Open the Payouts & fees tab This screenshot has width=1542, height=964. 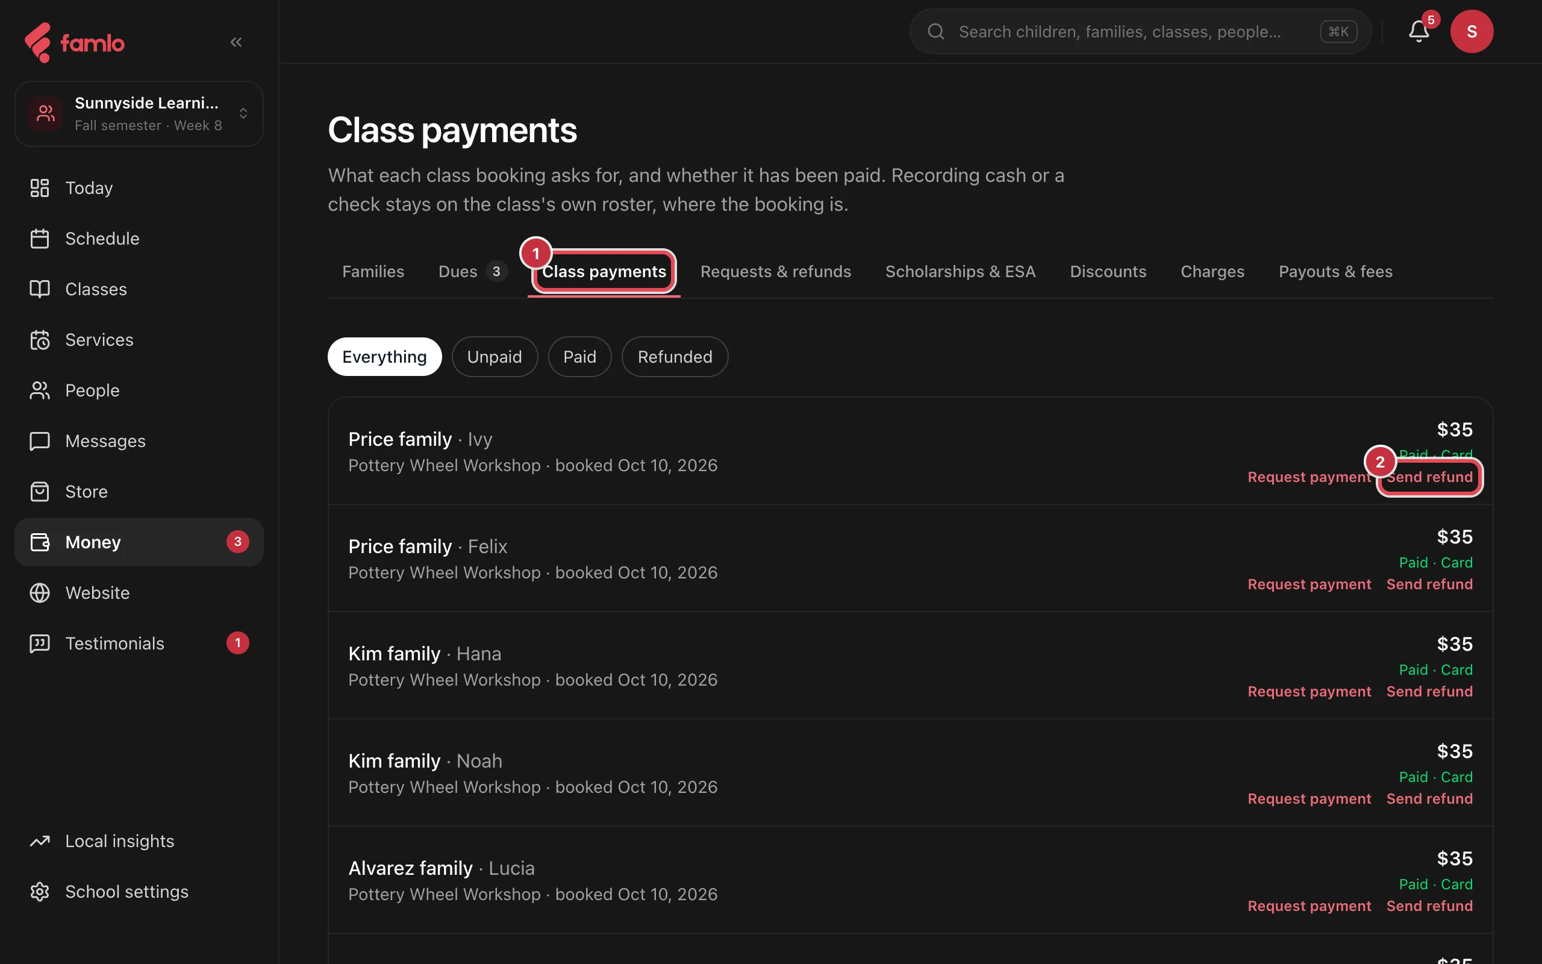click(1335, 272)
